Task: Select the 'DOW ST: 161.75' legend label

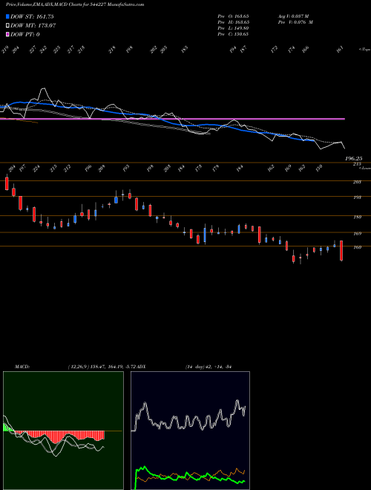Action: (33, 16)
